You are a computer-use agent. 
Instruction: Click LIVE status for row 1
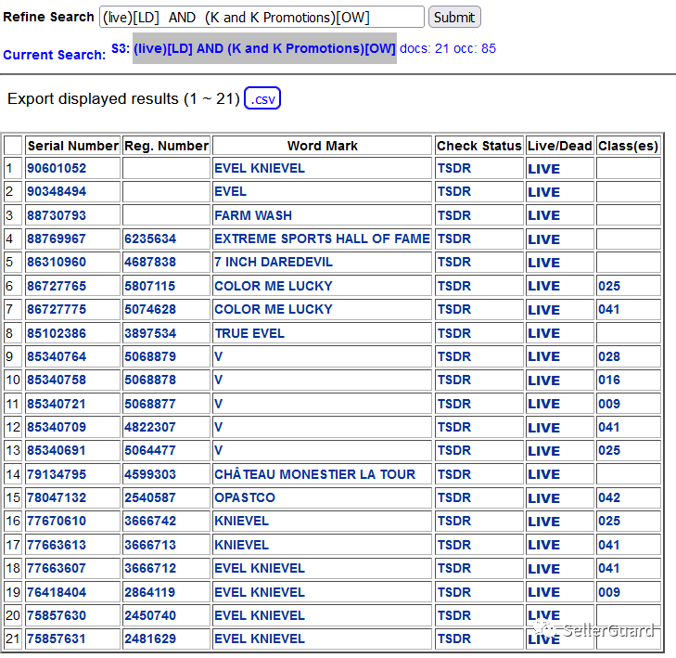coord(543,169)
